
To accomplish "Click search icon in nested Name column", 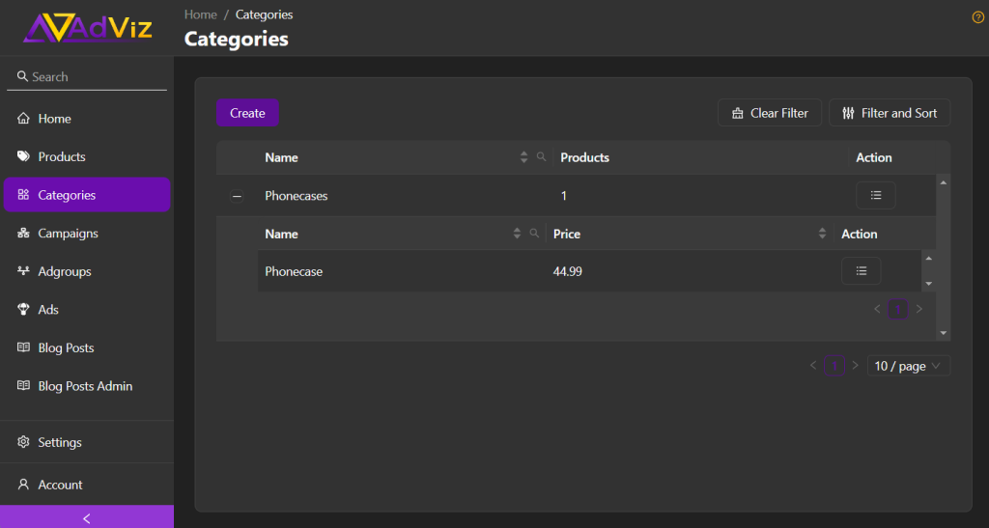I will click(x=534, y=234).
